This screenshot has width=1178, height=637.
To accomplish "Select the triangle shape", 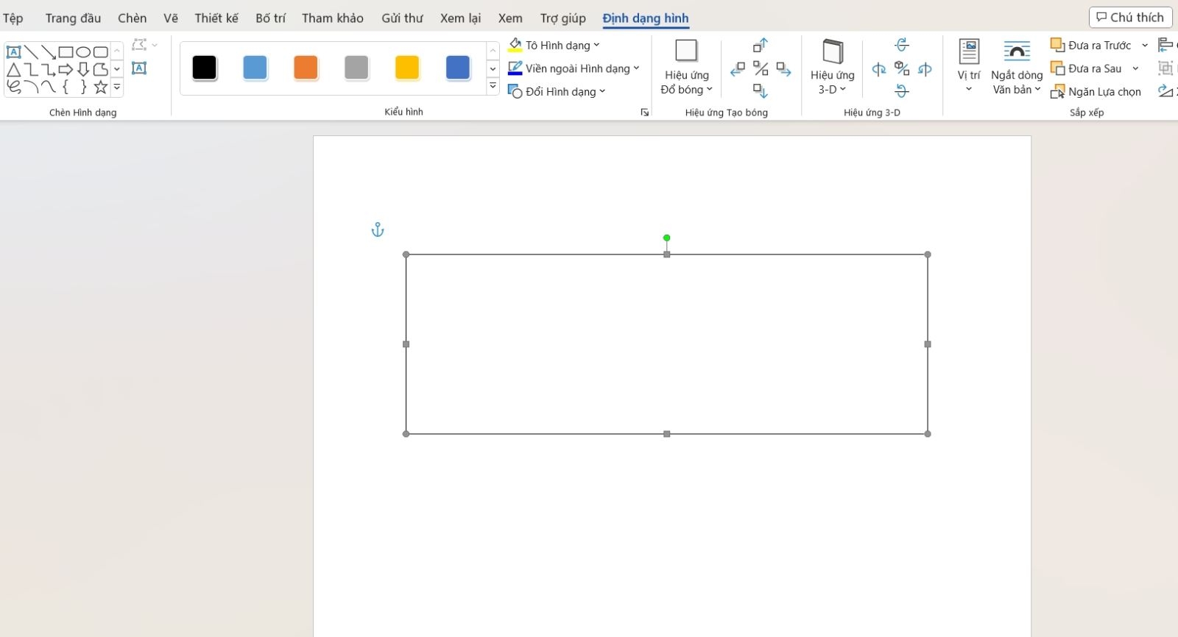I will pos(13,70).
